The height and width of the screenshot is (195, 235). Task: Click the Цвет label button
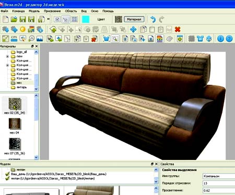pos(101,19)
